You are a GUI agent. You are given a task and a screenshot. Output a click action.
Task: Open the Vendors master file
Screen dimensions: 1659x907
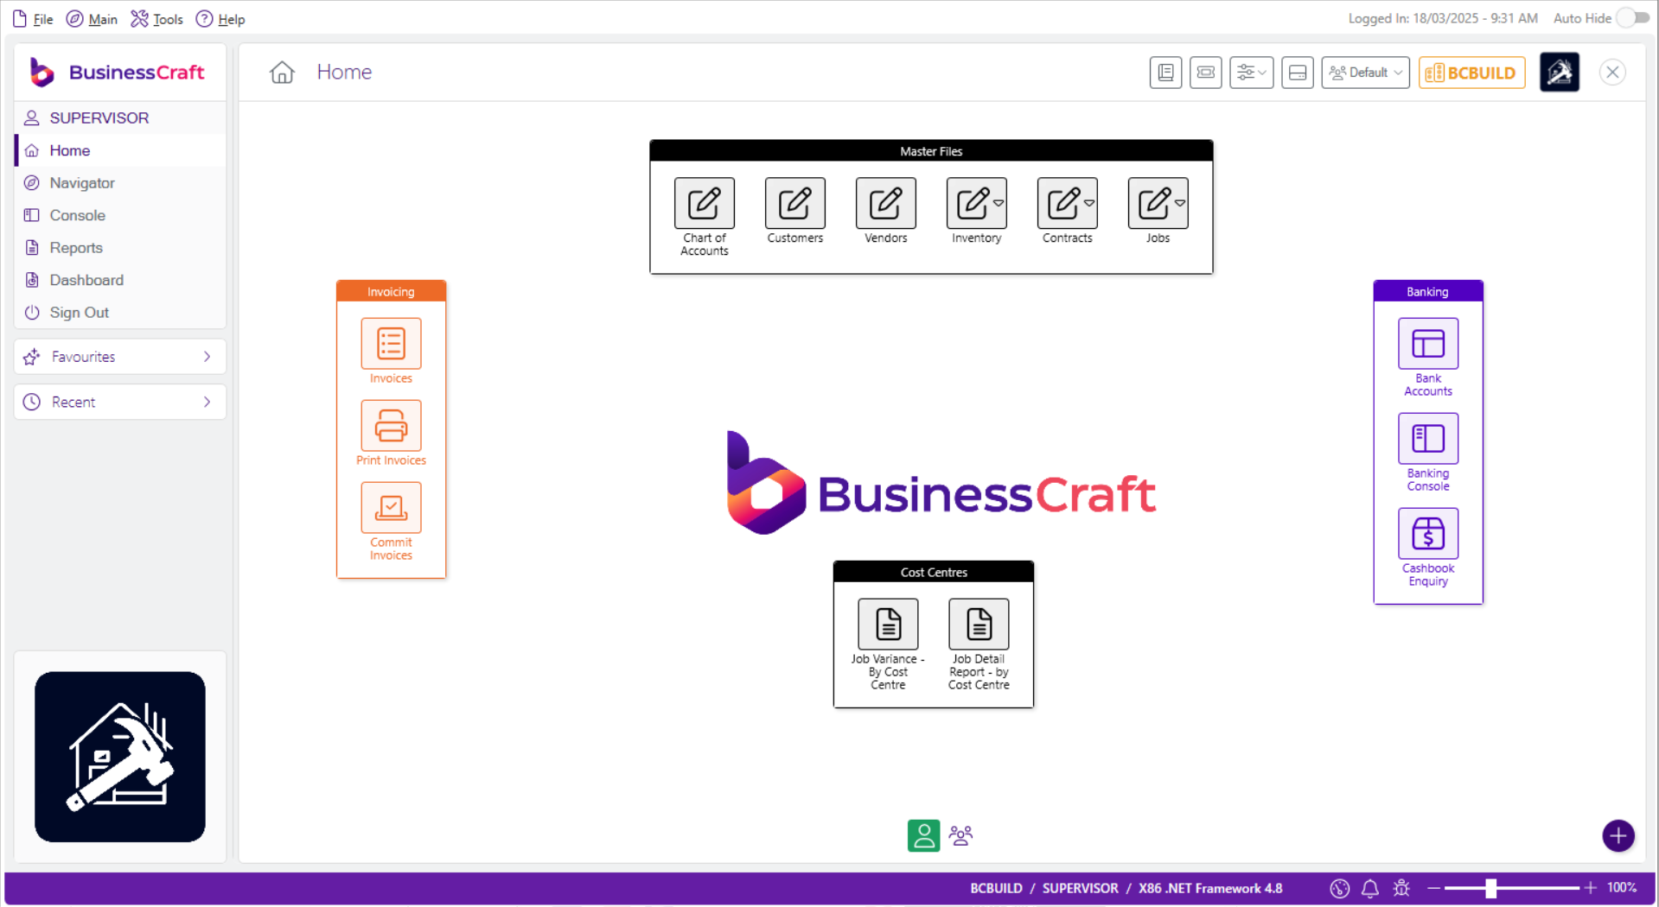(885, 203)
